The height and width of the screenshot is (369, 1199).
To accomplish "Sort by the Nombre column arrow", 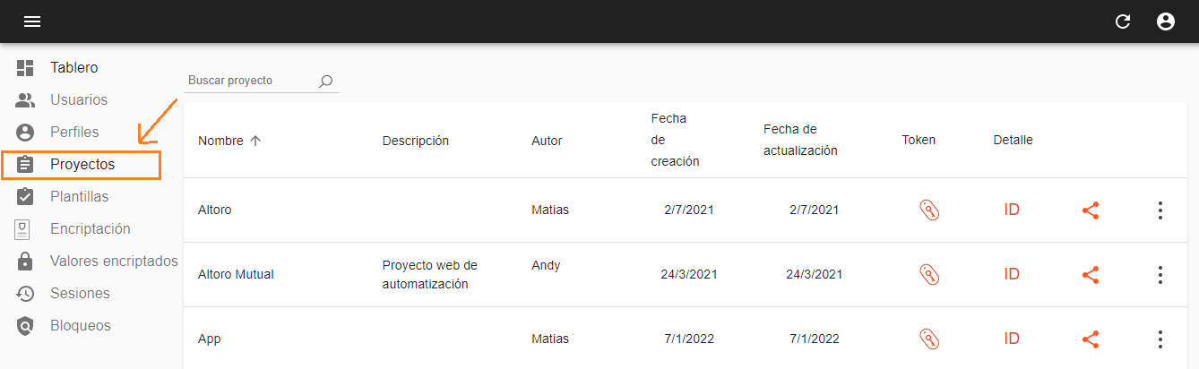I will point(255,141).
